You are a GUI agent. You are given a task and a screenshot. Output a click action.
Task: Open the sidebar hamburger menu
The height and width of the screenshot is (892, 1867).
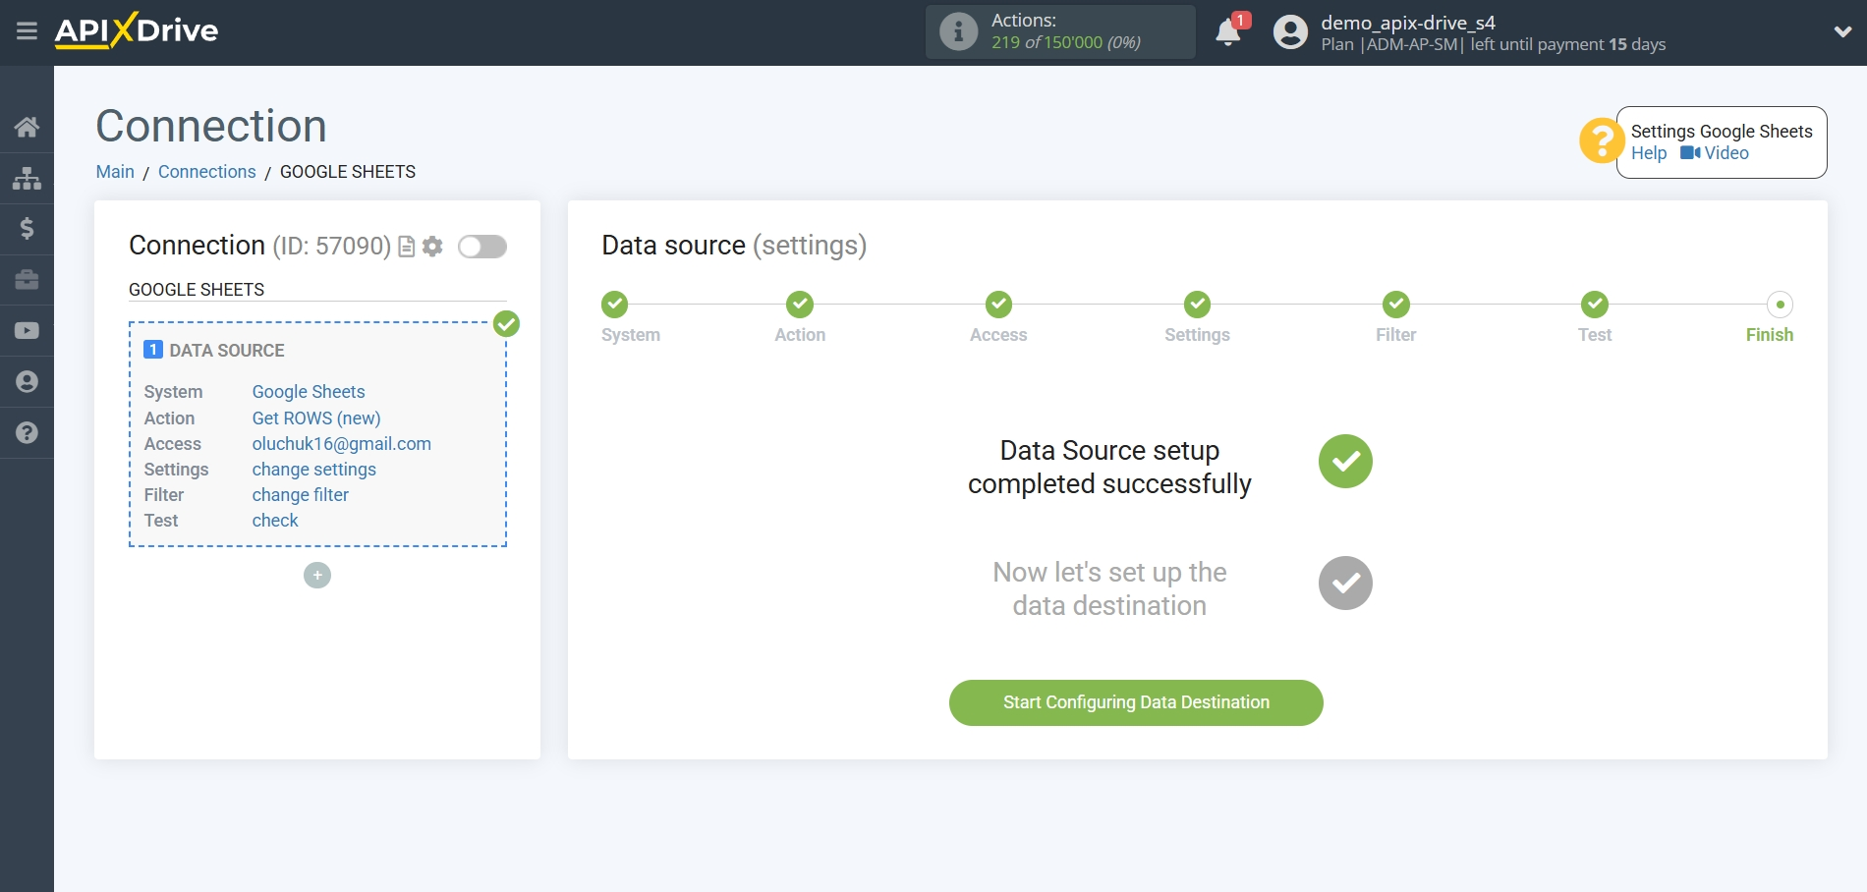(x=27, y=30)
